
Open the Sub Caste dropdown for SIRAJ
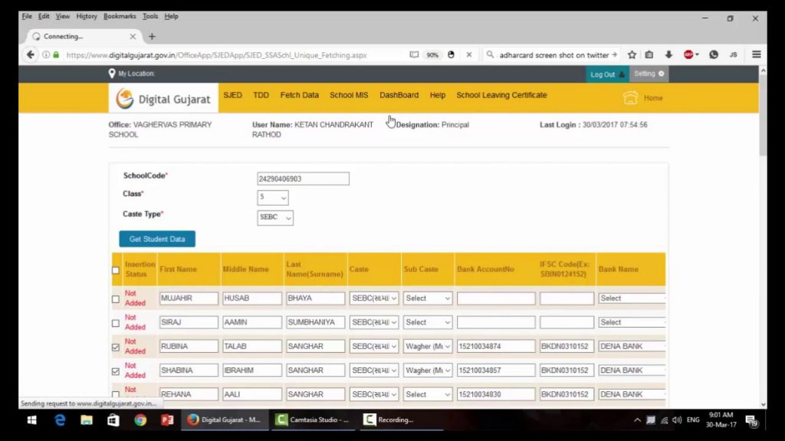(428, 322)
